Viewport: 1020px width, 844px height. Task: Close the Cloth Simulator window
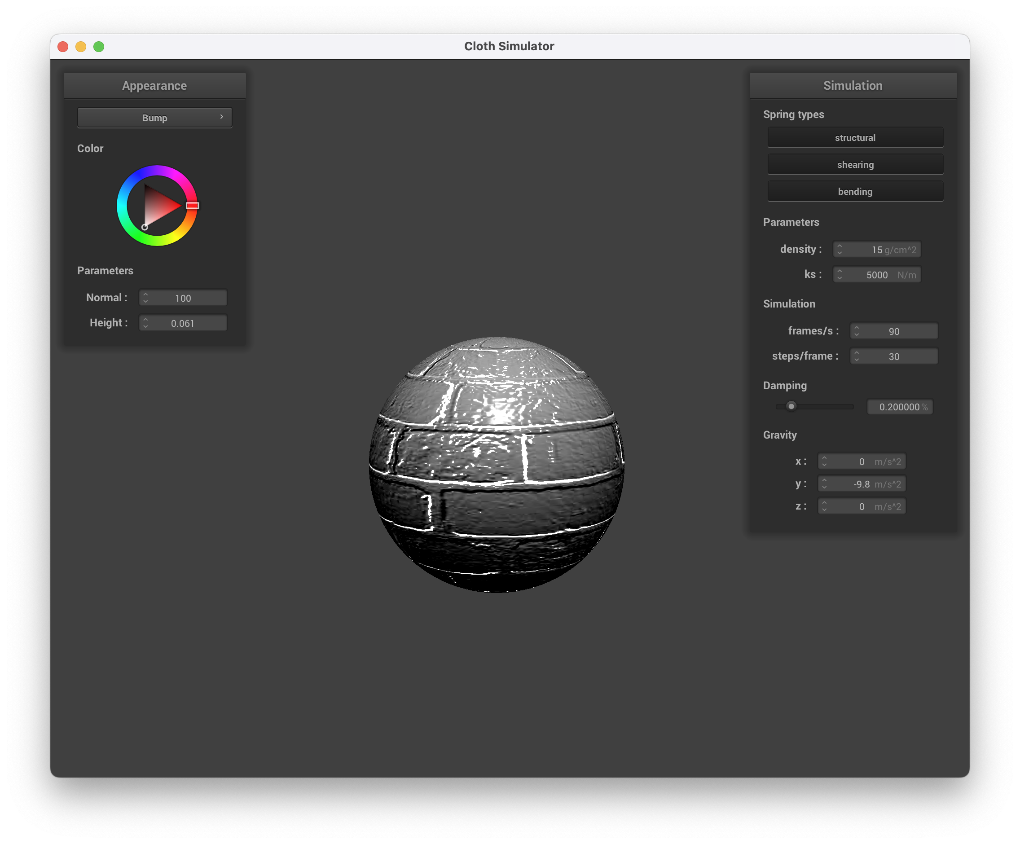click(x=63, y=47)
